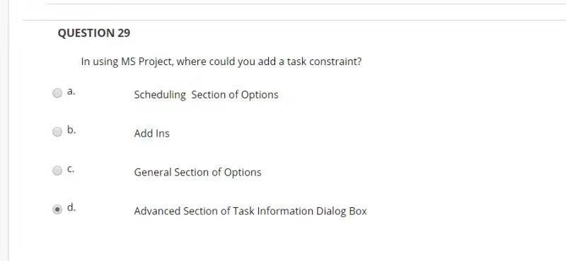Pick the 'Add Ins' answer text
This screenshot has height=261, width=566.
(151, 134)
